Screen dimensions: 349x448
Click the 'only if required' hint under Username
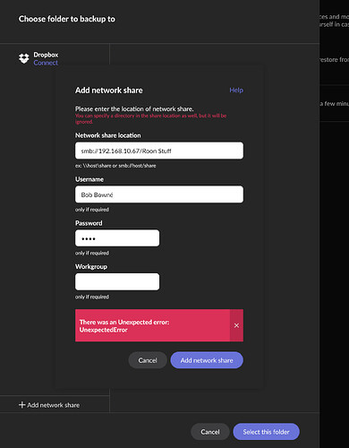pos(92,210)
